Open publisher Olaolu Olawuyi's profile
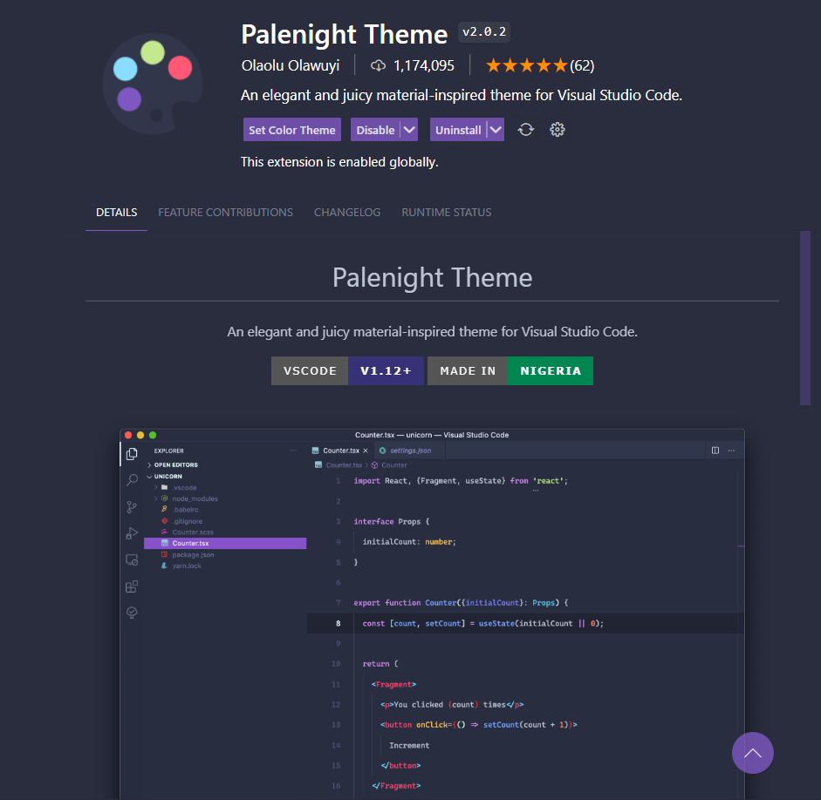821x800 pixels. click(291, 64)
